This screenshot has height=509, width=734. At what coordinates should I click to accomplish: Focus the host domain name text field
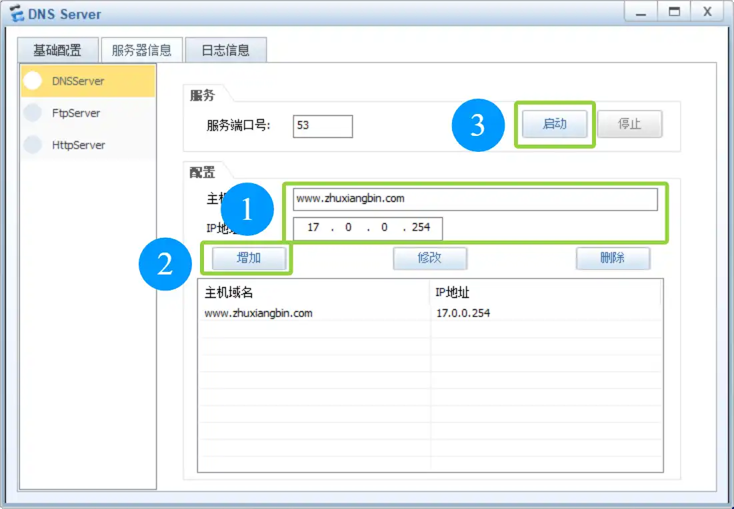coord(475,199)
